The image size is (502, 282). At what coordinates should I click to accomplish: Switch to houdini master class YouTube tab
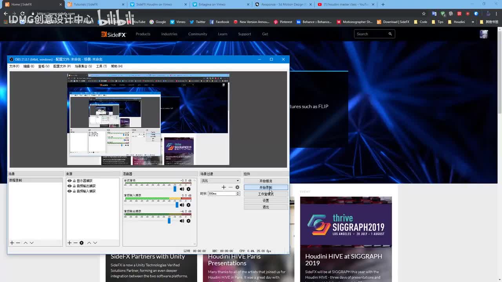tap(346, 4)
